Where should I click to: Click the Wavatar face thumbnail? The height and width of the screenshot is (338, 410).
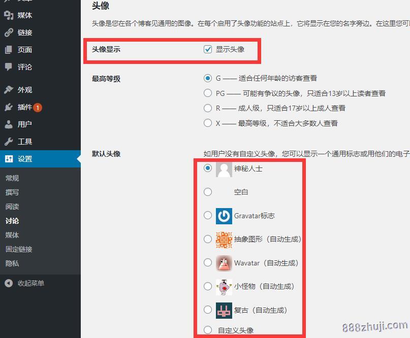(224, 263)
